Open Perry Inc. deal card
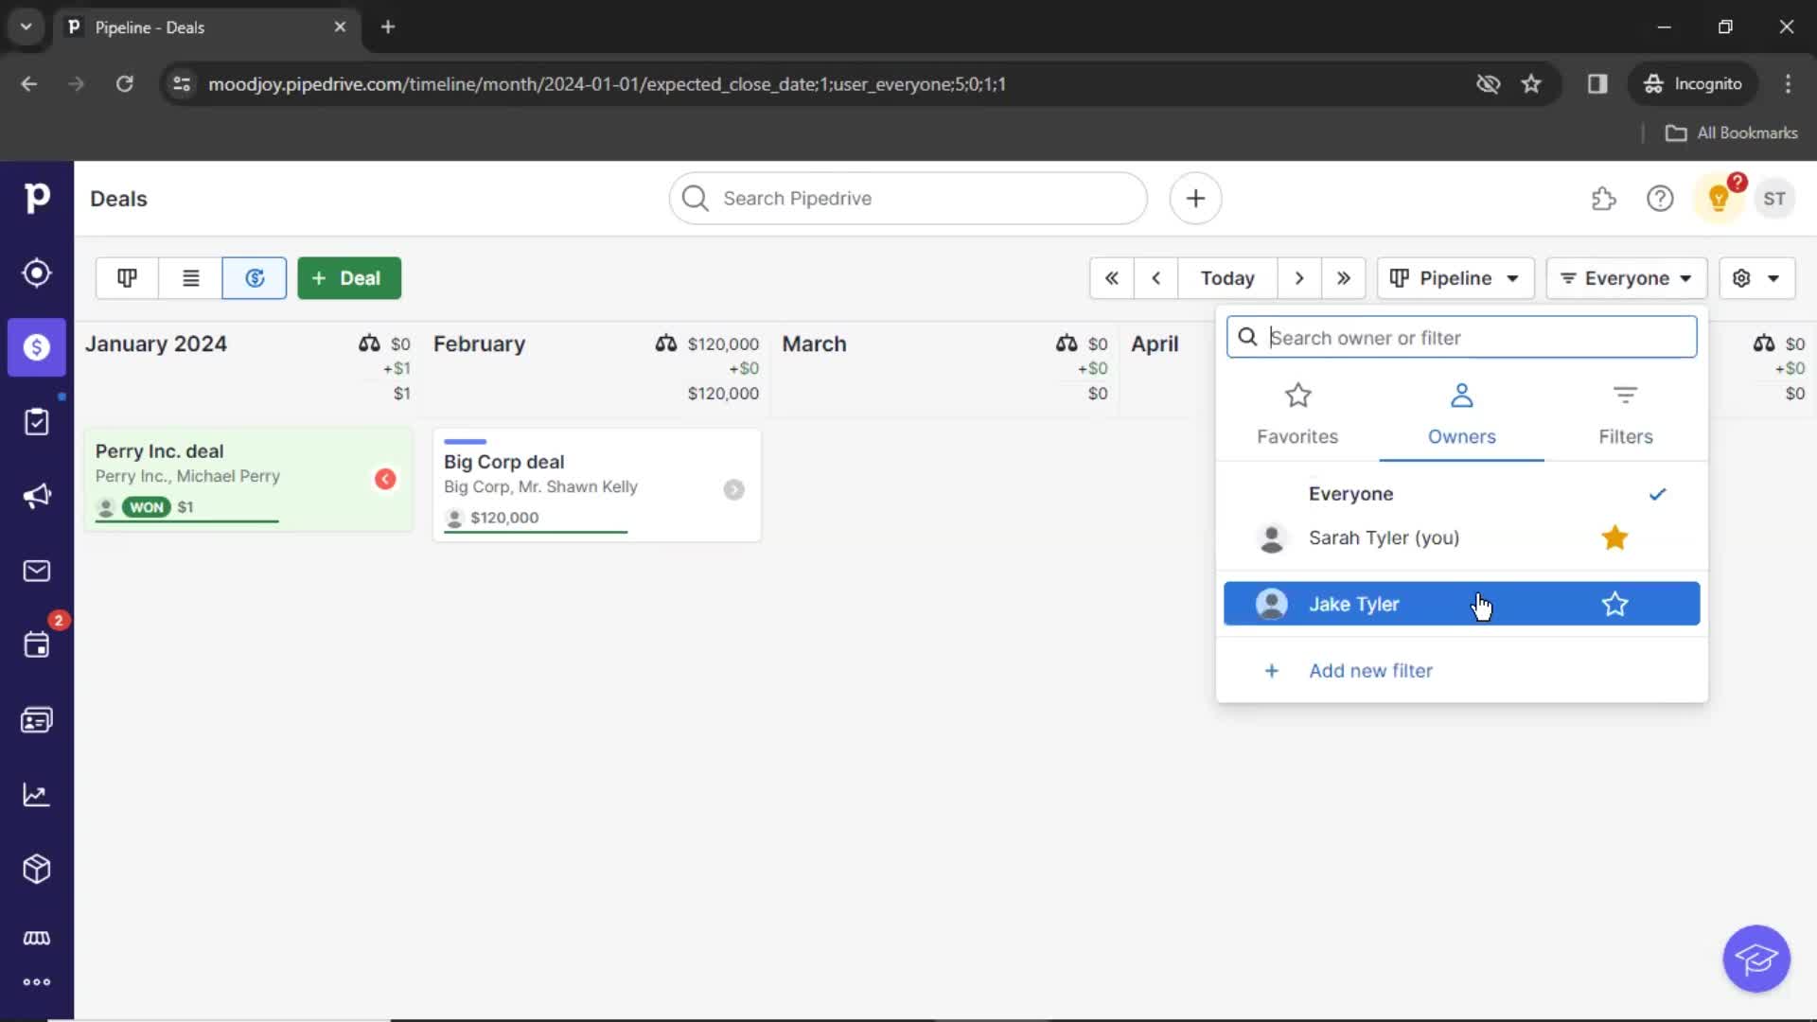The image size is (1817, 1022). (248, 480)
